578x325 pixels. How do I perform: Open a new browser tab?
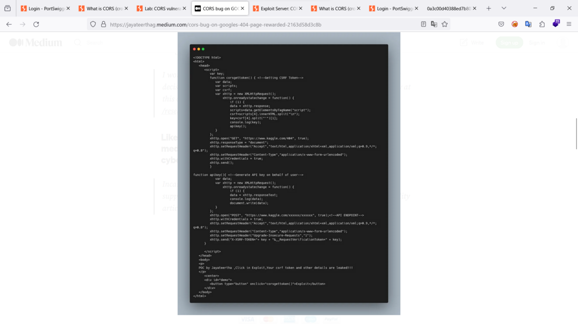(x=488, y=8)
